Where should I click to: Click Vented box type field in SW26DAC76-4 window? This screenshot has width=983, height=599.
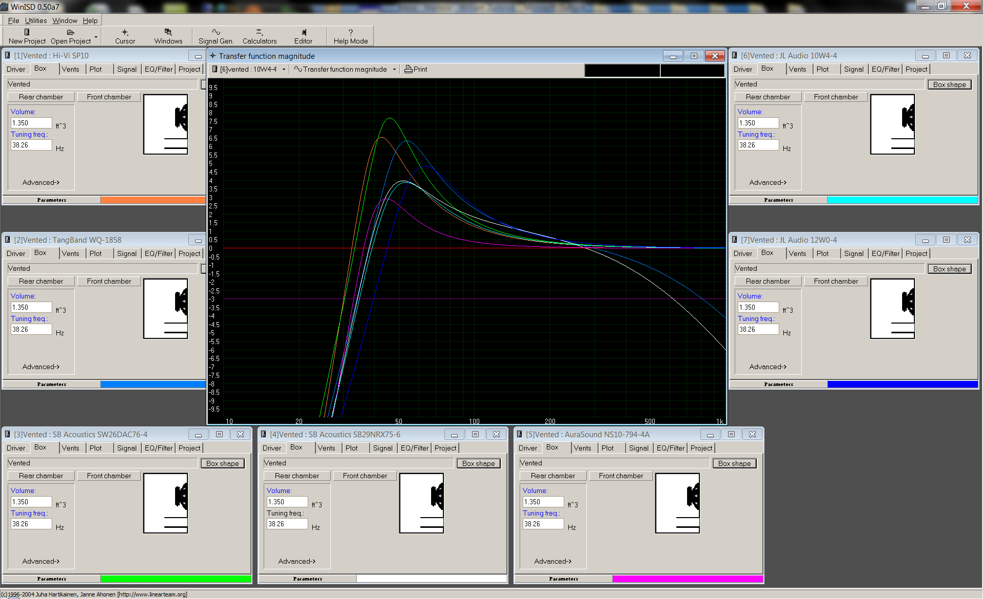tap(102, 463)
